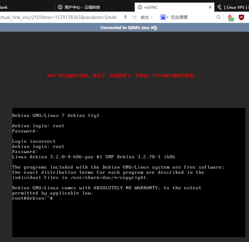Click the root@debian terminal prompt line
The width and height of the screenshot is (249, 242).
[32, 198]
